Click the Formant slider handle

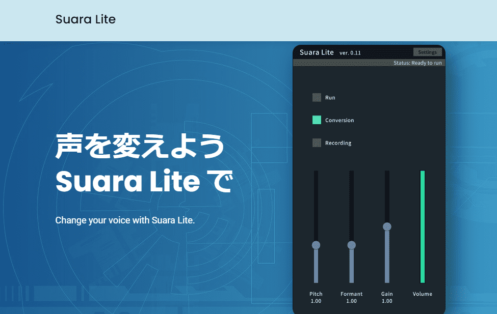[x=352, y=245]
